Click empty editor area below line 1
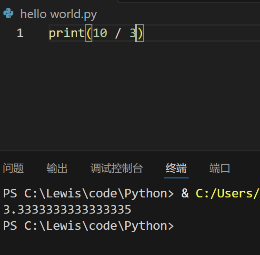The height and width of the screenshot is (255, 260). click(x=130, y=95)
